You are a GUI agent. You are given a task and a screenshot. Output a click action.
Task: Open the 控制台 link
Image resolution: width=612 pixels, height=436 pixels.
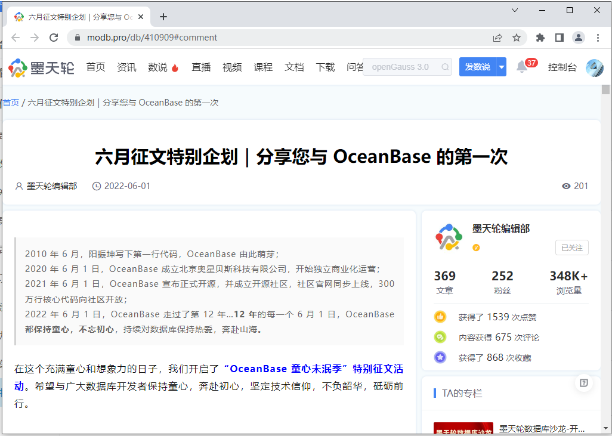562,67
